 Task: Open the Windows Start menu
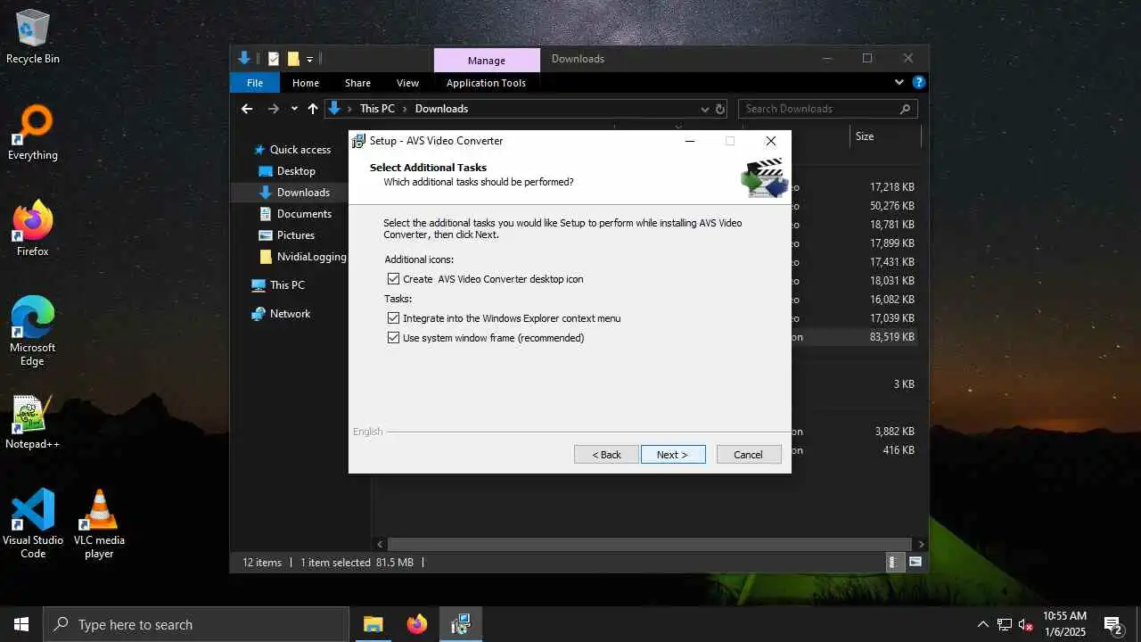(21, 624)
